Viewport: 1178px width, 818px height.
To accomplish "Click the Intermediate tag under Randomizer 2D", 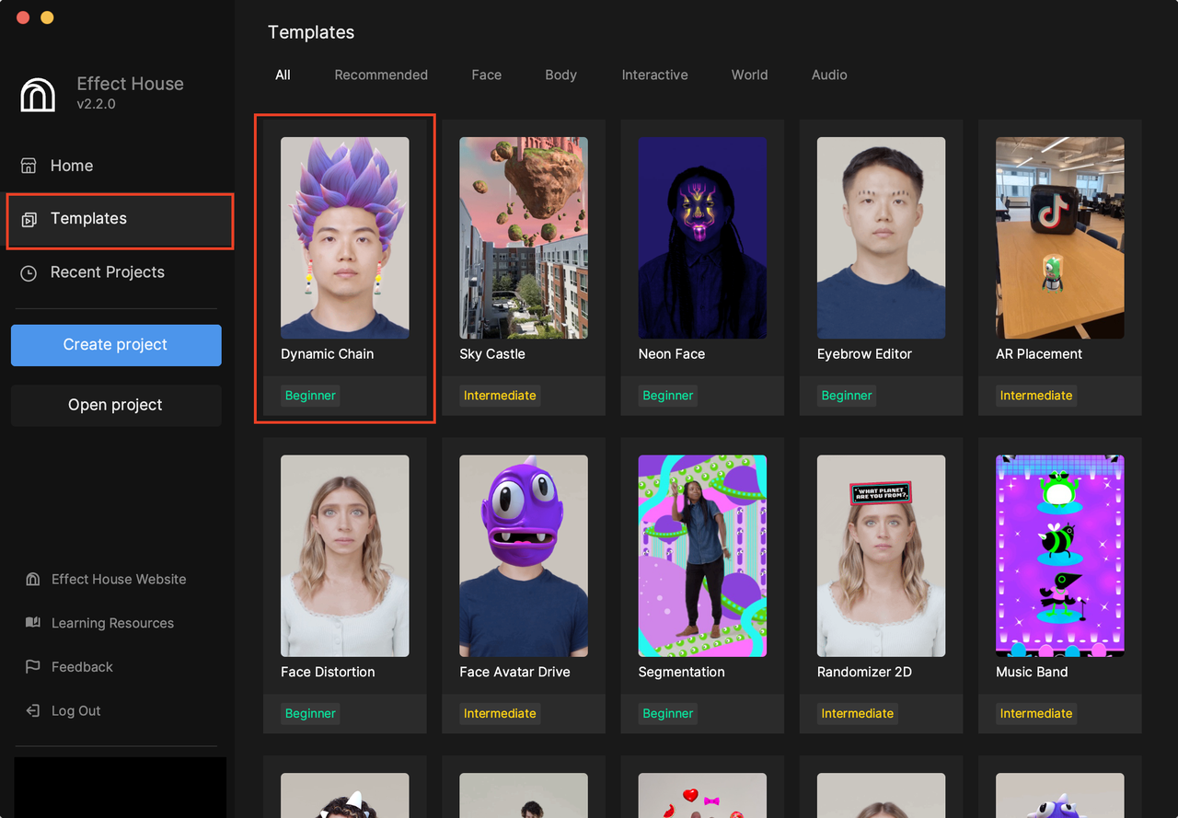I will [858, 713].
